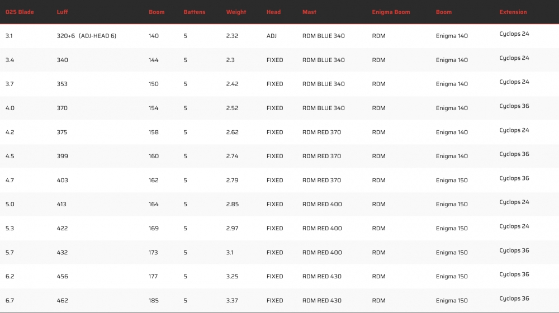The height and width of the screenshot is (313, 559).
Task: Select the weight value 2.74
Action: [232, 156]
